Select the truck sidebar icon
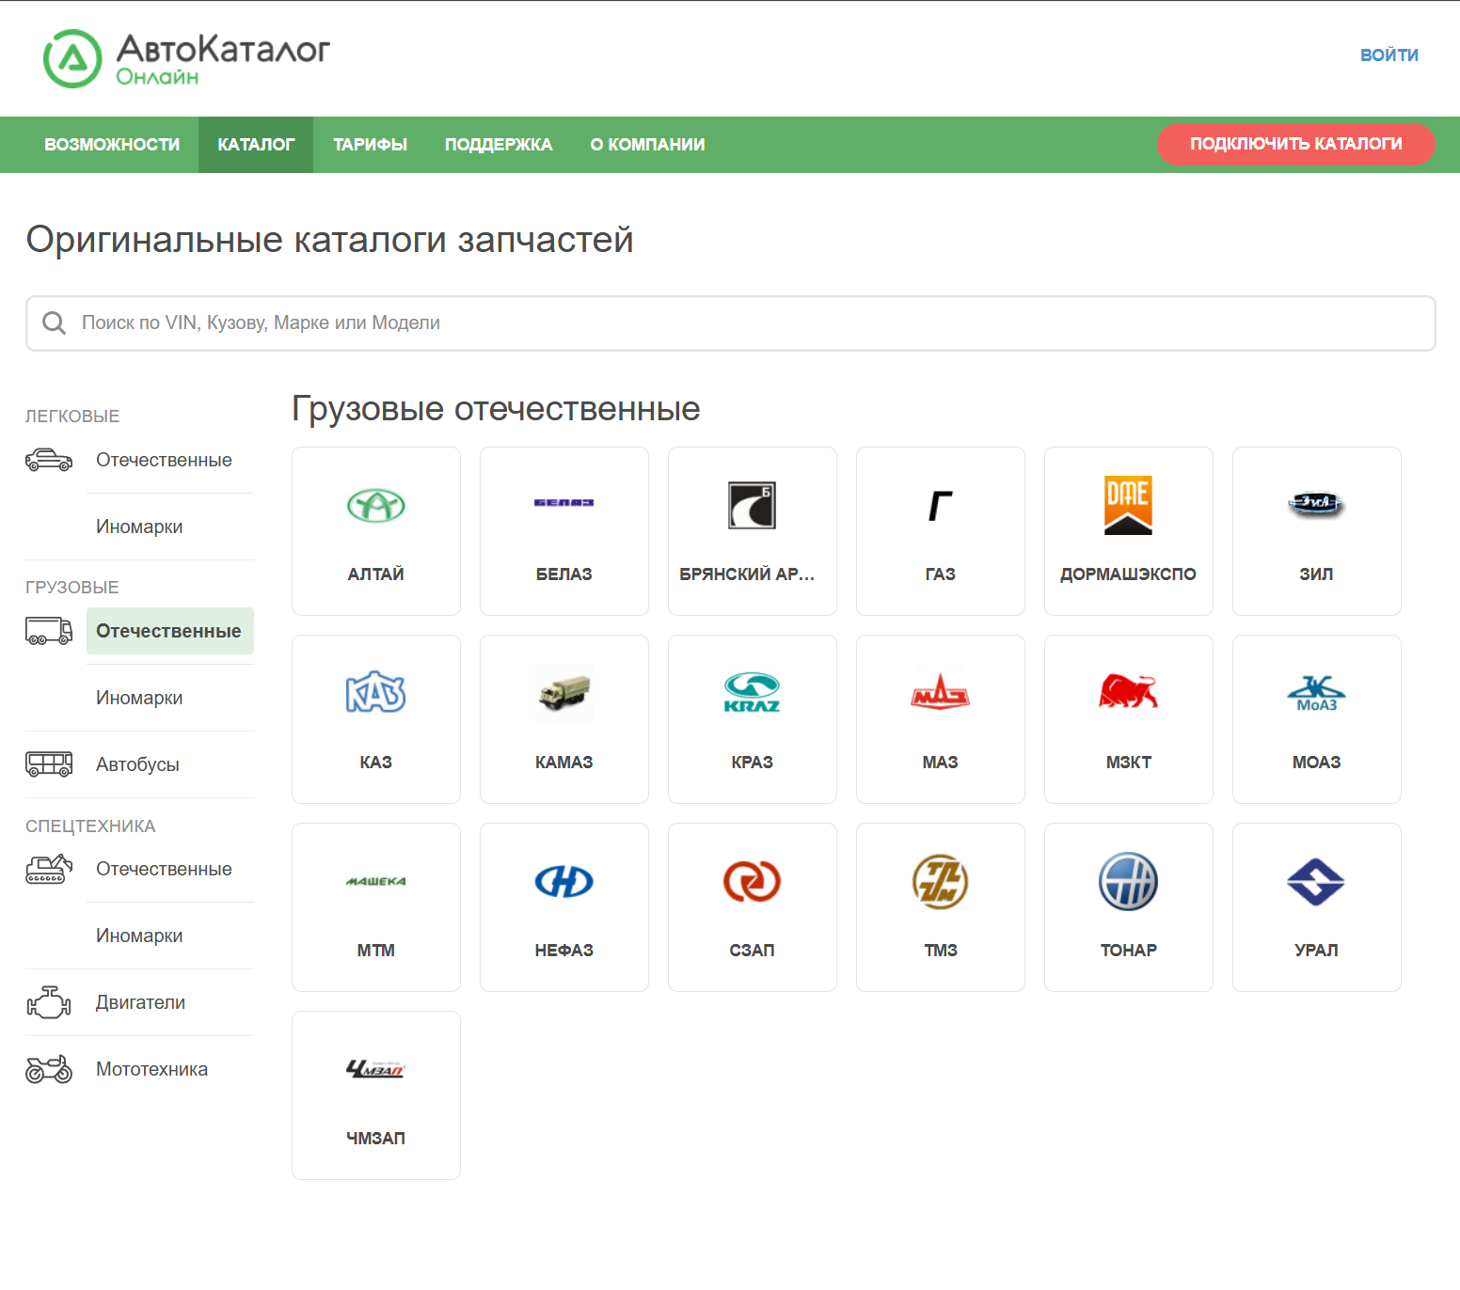The height and width of the screenshot is (1290, 1460). (x=49, y=631)
